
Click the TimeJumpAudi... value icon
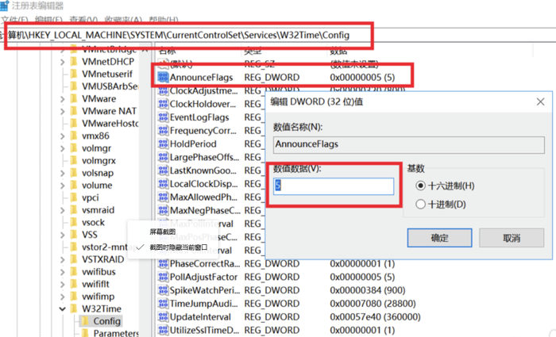click(x=163, y=304)
